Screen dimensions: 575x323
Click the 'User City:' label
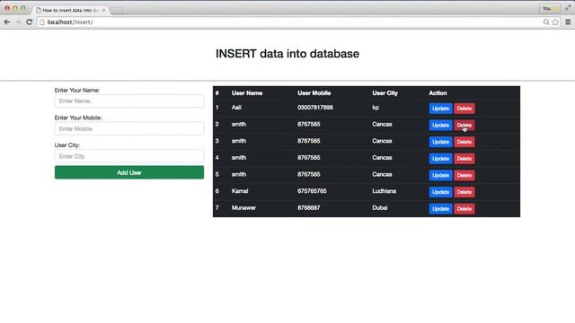pyautogui.click(x=67, y=145)
